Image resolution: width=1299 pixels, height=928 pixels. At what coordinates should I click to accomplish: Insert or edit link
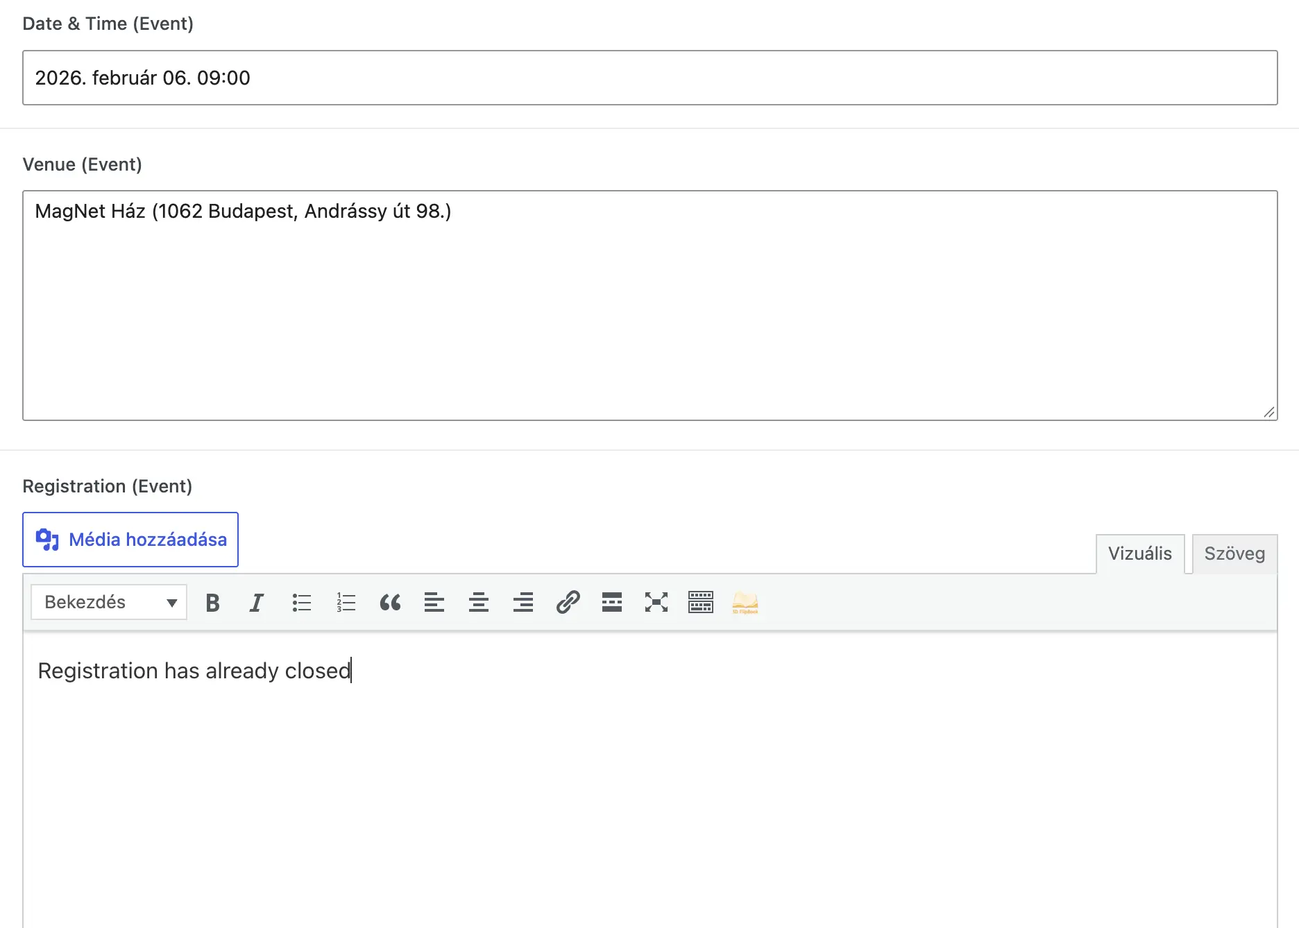(x=568, y=602)
